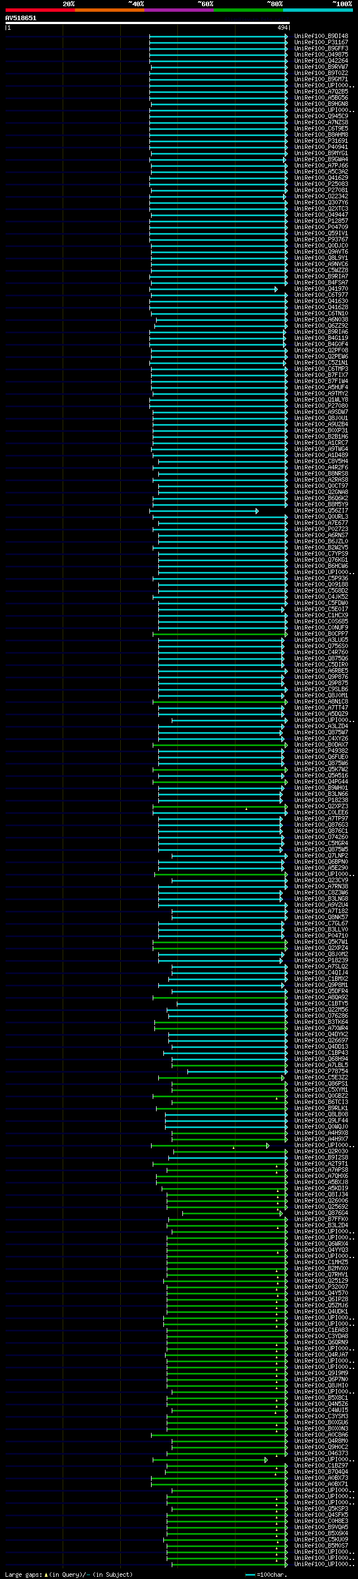Open hit UniRef100_O49875
This screenshot has height=1579, width=358.
321,54
